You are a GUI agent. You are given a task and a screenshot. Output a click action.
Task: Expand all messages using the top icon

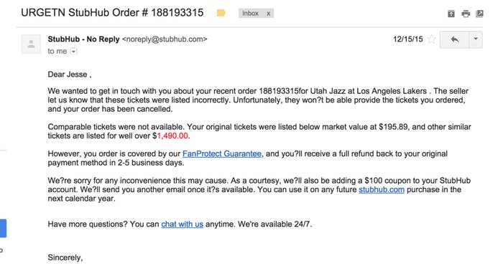(x=451, y=14)
